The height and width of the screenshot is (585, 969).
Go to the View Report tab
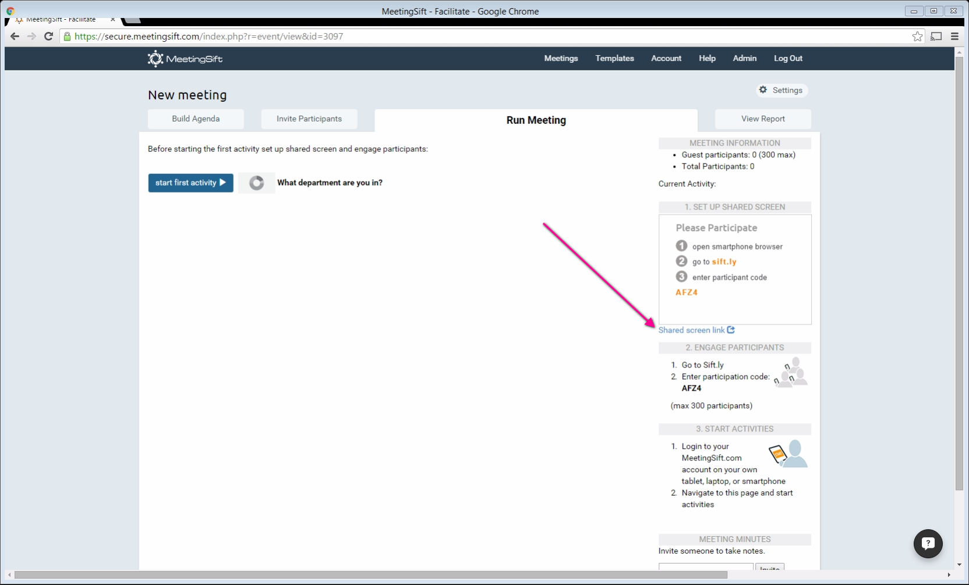(x=762, y=119)
